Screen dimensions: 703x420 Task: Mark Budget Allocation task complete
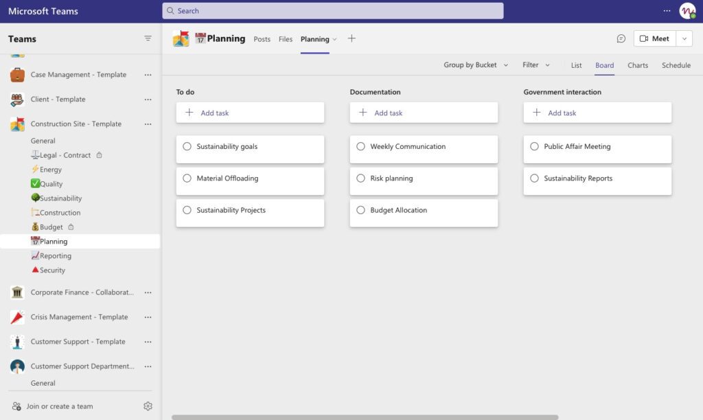(361, 210)
